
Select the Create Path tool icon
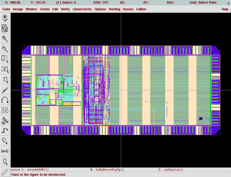coord(5,130)
